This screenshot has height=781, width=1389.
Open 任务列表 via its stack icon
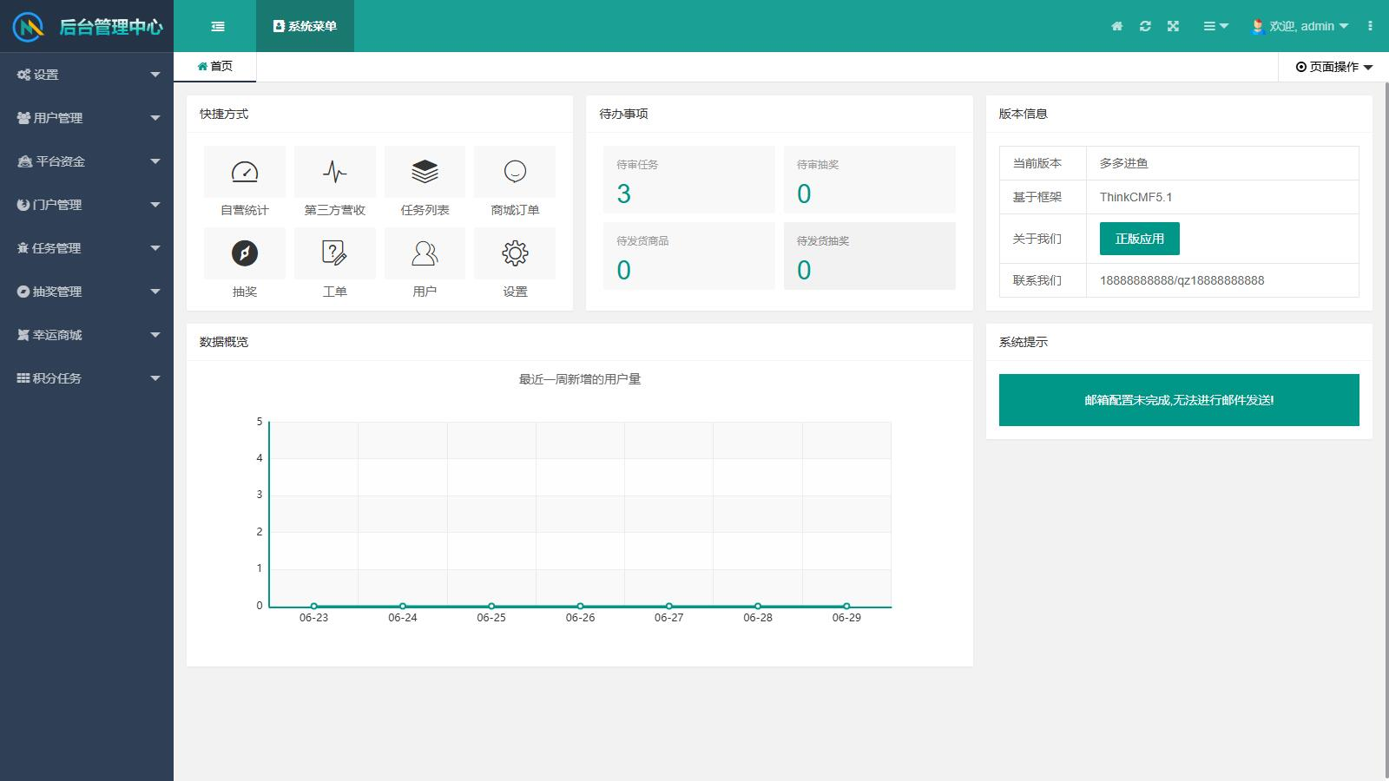pyautogui.click(x=425, y=171)
